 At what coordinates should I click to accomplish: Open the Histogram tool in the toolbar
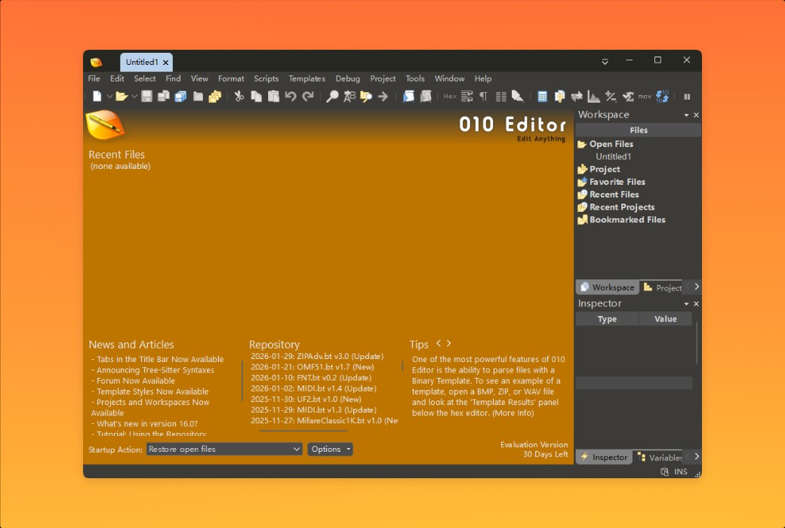(x=594, y=97)
